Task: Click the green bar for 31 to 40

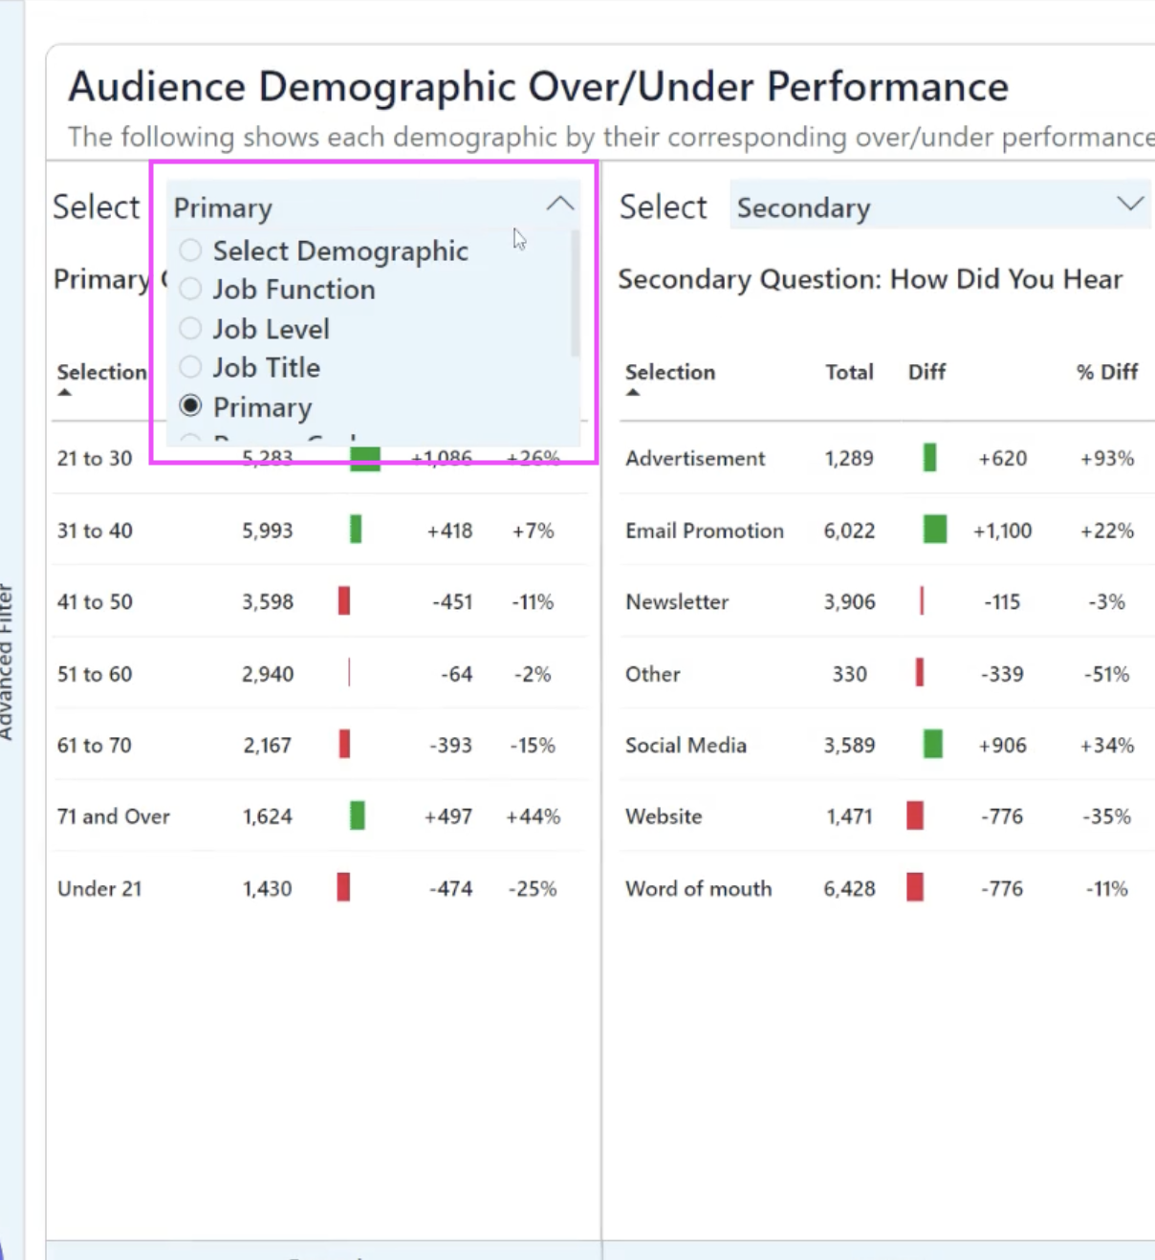Action: point(356,530)
